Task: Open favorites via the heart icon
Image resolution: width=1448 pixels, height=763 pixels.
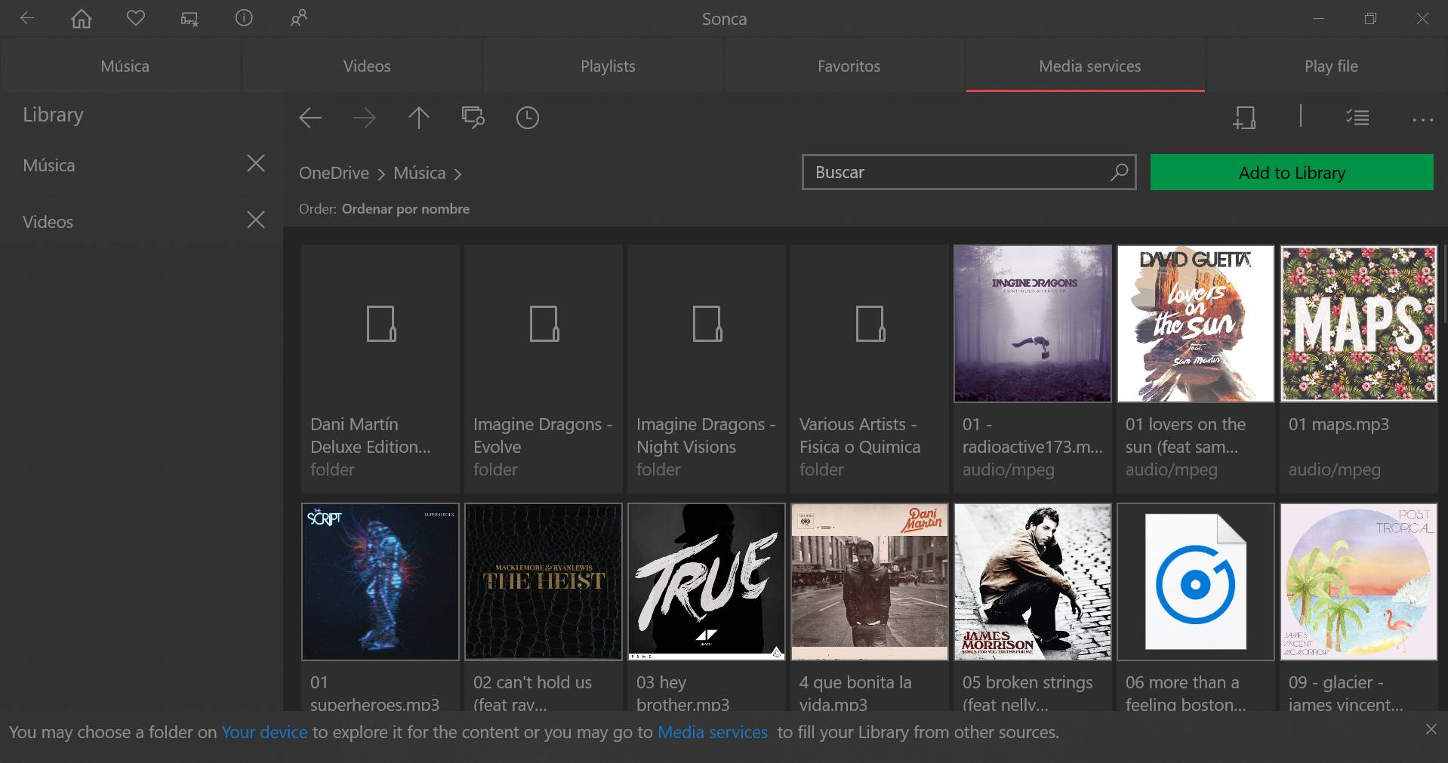Action: (x=136, y=19)
